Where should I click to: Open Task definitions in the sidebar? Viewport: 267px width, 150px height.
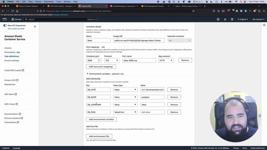point(12,56)
